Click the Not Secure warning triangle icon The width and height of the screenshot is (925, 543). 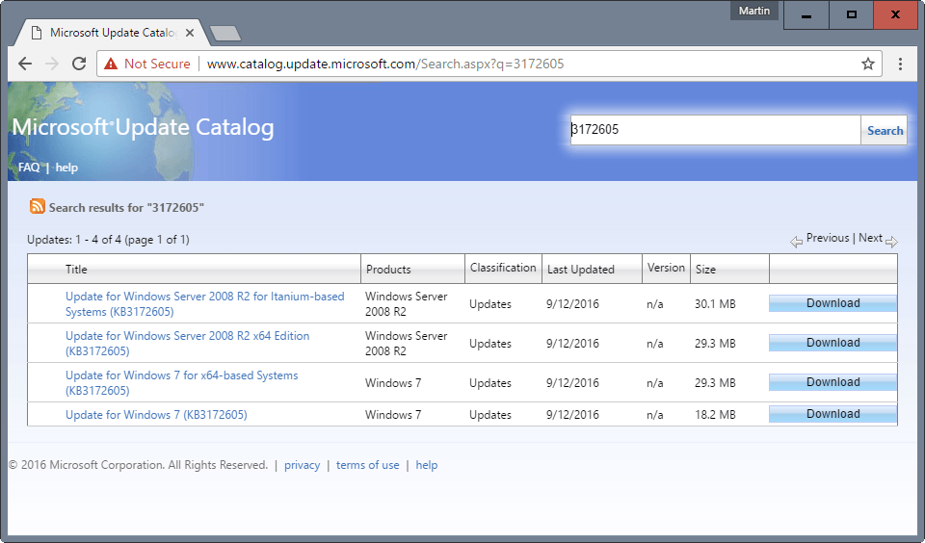tap(110, 64)
